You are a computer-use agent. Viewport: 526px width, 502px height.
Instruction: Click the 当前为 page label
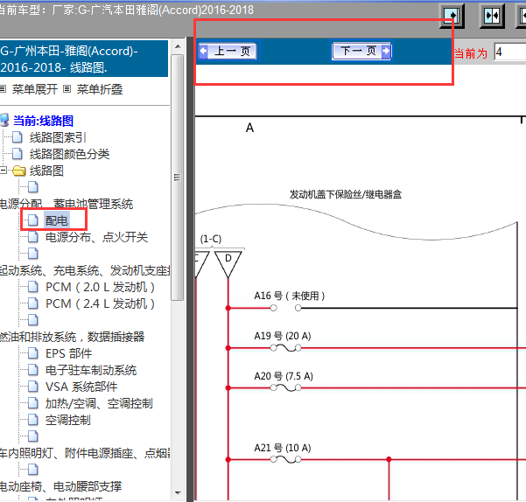[x=471, y=53]
